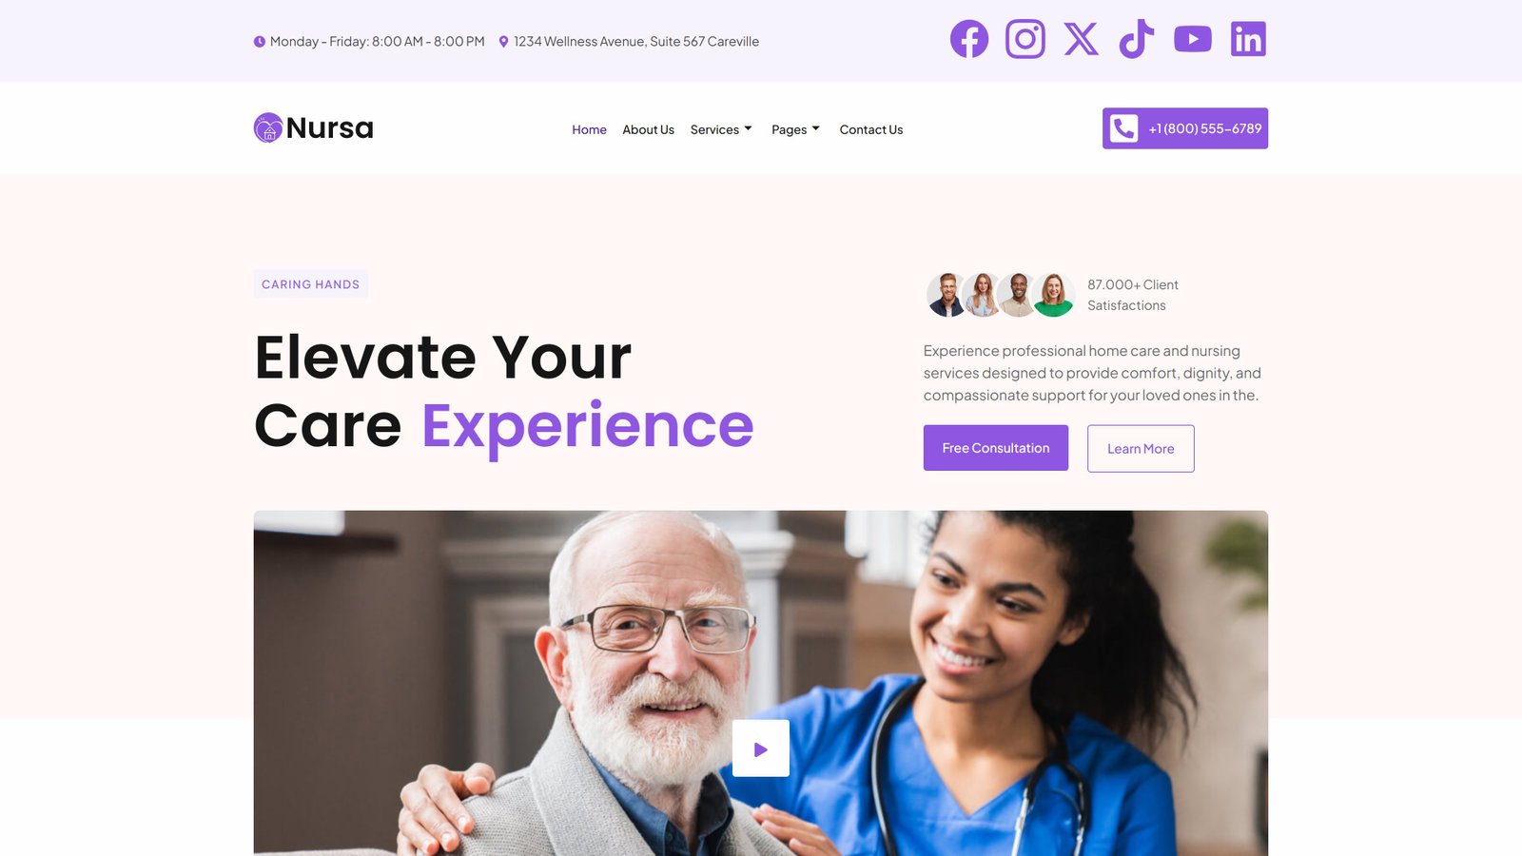1522x856 pixels.
Task: Expand the Pages dropdown menu
Action: 795,129
